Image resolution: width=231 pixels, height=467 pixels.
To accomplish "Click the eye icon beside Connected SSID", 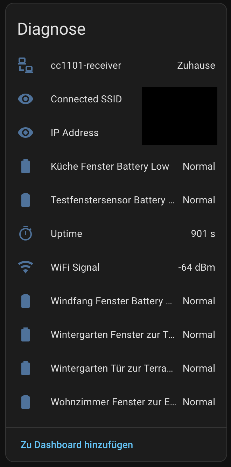I will click(x=26, y=99).
